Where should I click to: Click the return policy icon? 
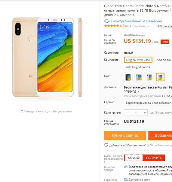pyautogui.click(x=126, y=167)
